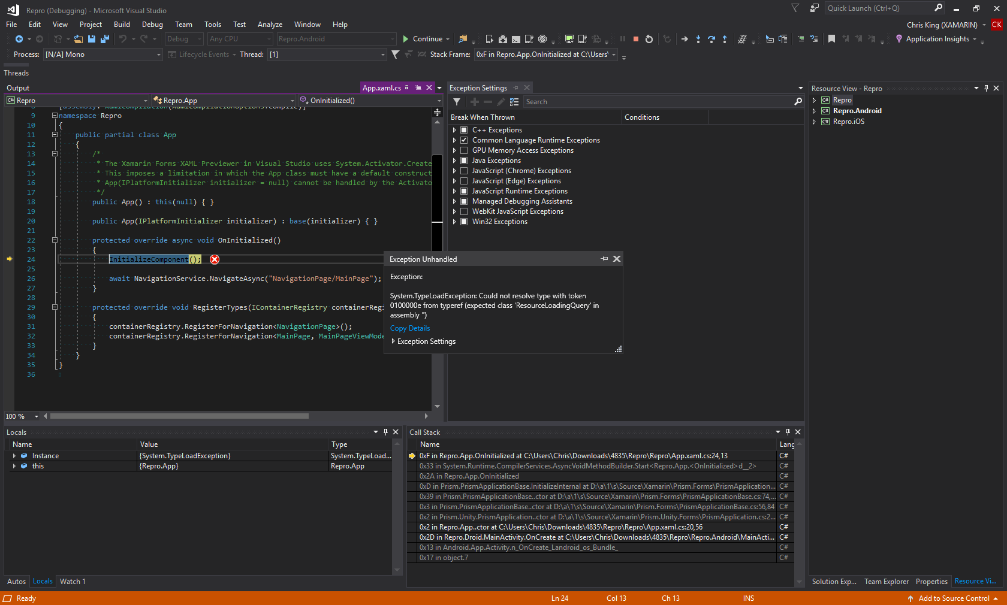Click the Copy Details link

click(x=410, y=328)
